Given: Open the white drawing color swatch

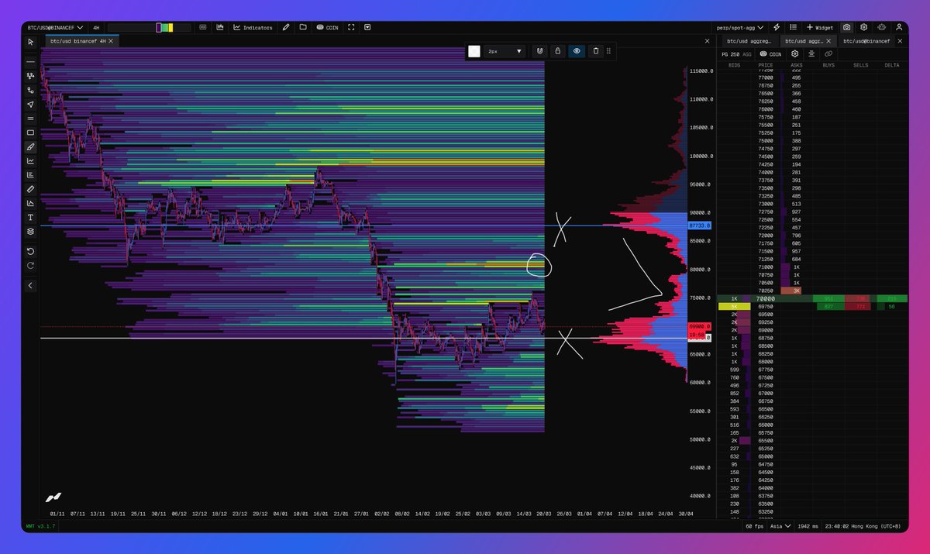Looking at the screenshot, I should [x=474, y=51].
